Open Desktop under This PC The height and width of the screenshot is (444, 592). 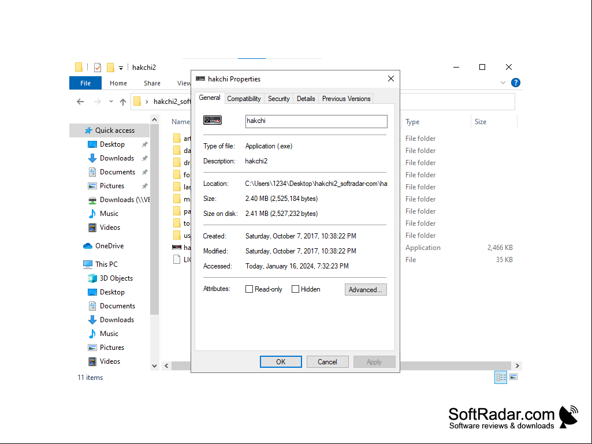(112, 292)
